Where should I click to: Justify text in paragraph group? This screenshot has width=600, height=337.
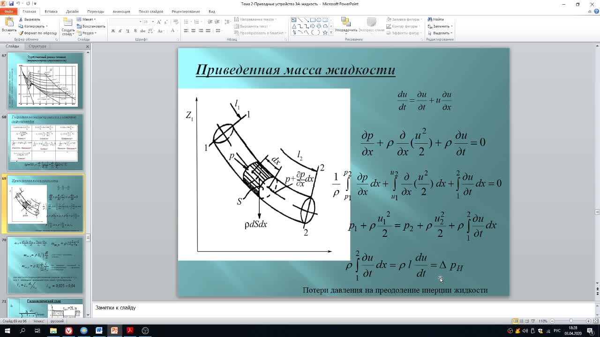209,30
